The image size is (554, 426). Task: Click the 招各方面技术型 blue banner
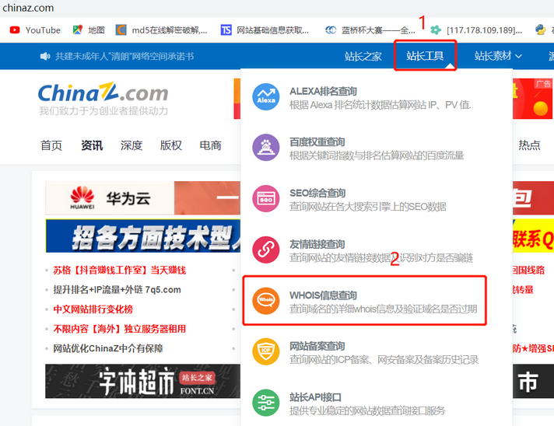pyautogui.click(x=142, y=236)
